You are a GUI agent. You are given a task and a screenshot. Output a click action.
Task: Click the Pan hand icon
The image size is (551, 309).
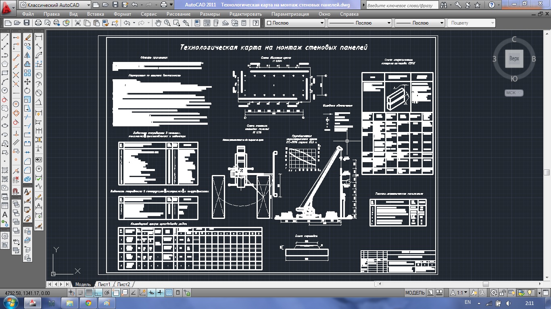tap(158, 23)
